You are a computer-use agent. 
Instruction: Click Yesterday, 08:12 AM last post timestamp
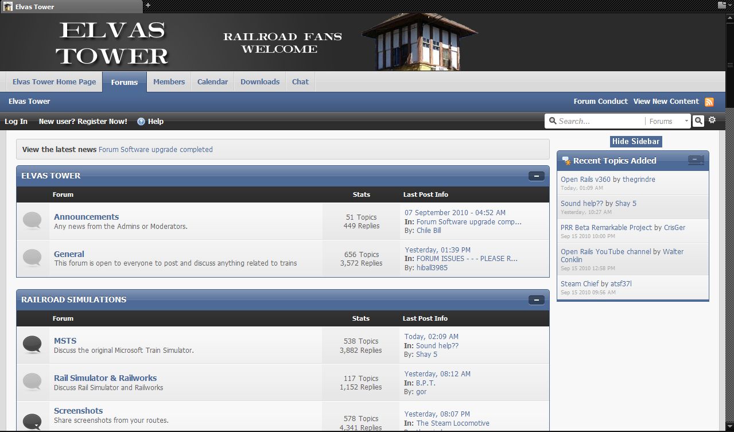(437, 374)
